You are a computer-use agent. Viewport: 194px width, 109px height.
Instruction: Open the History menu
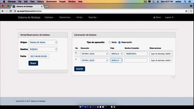point(40,2)
